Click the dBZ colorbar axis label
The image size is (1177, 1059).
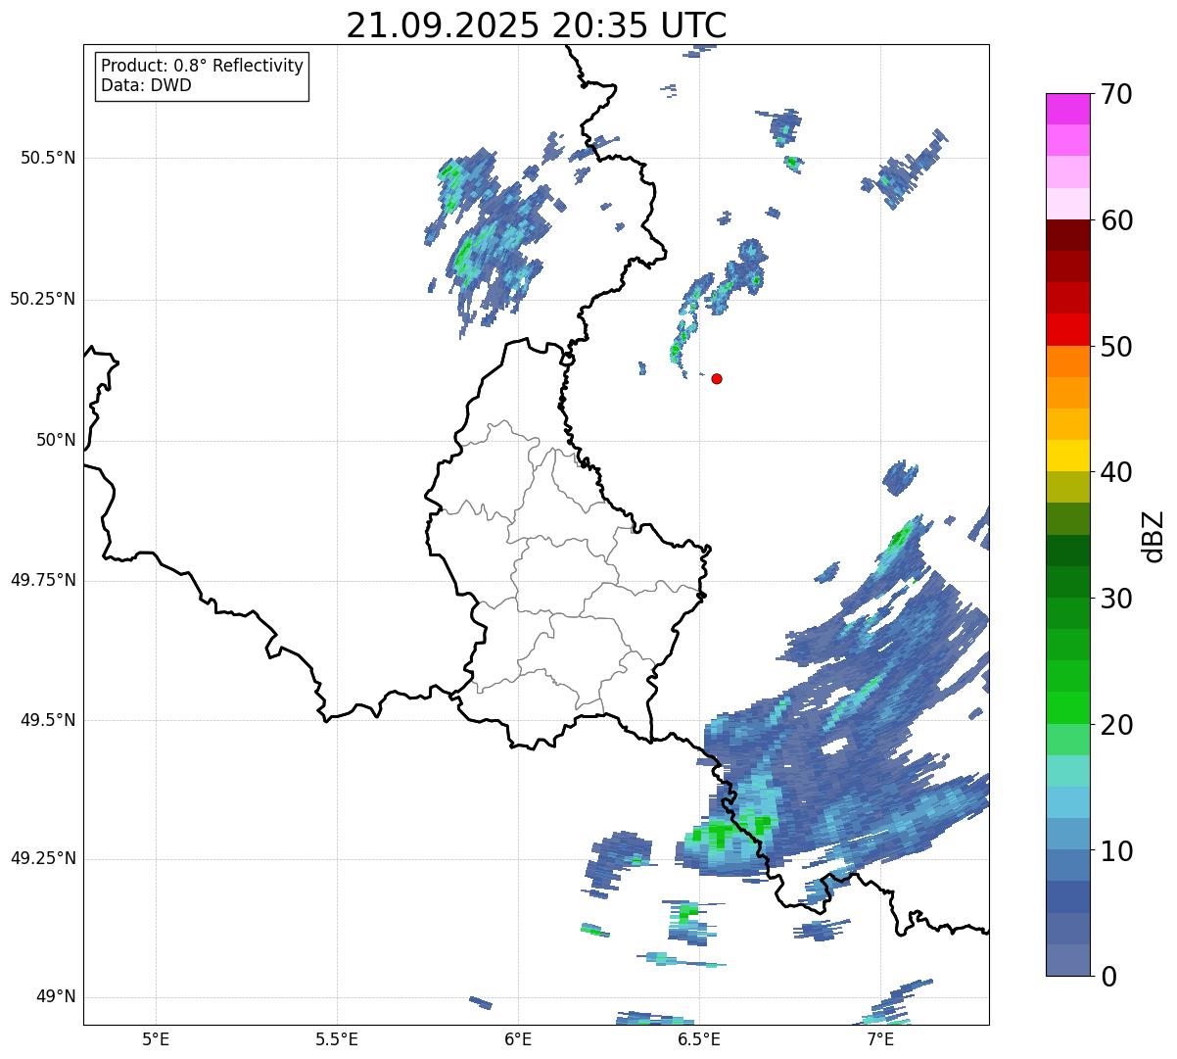[x=1153, y=535]
